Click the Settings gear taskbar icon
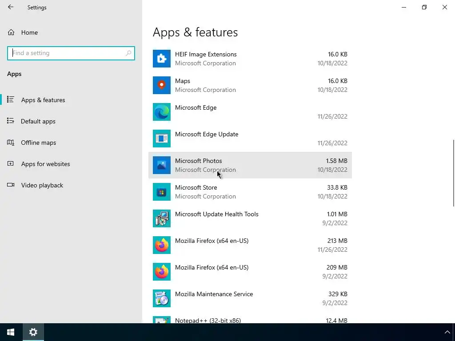 tap(33, 332)
